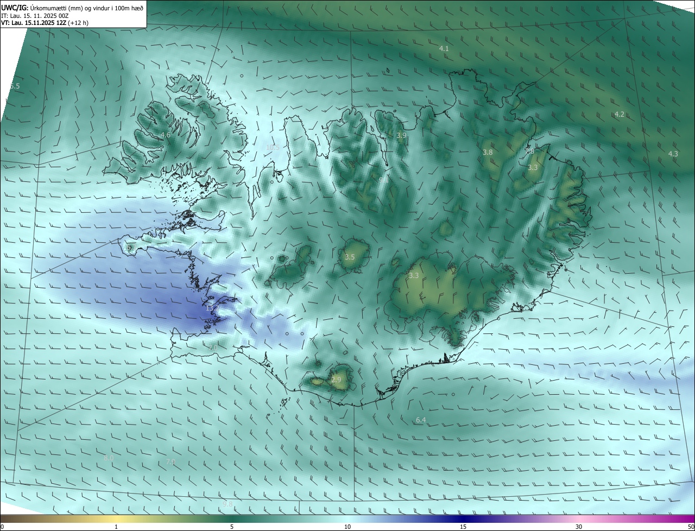
Task: Click the 4.6 value over the Westfjords
Action: (166, 135)
